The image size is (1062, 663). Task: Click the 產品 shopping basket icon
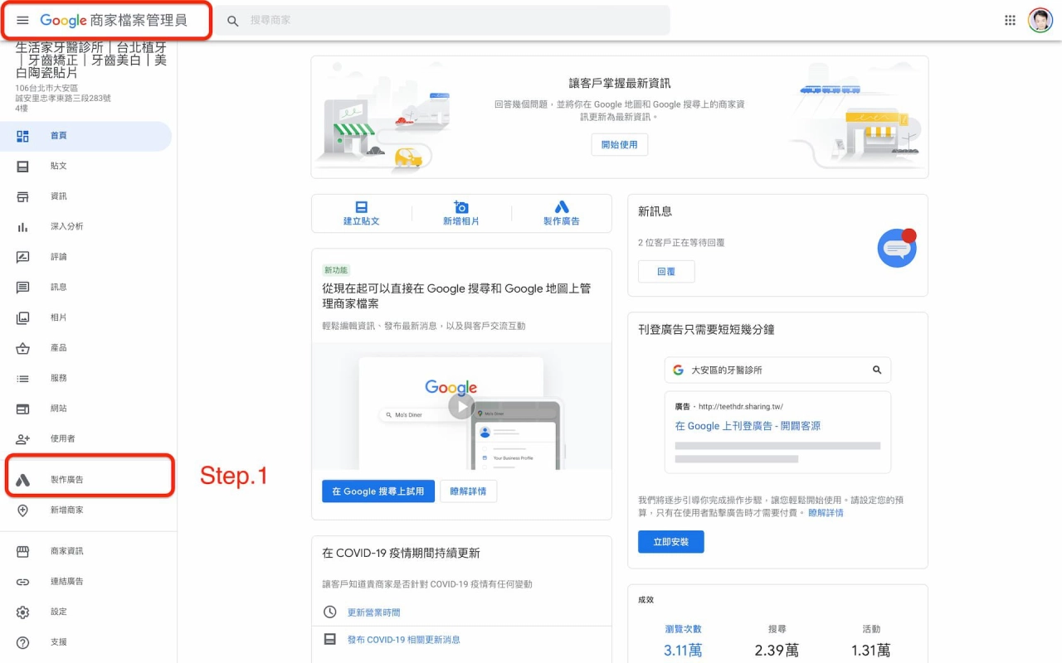(x=23, y=348)
